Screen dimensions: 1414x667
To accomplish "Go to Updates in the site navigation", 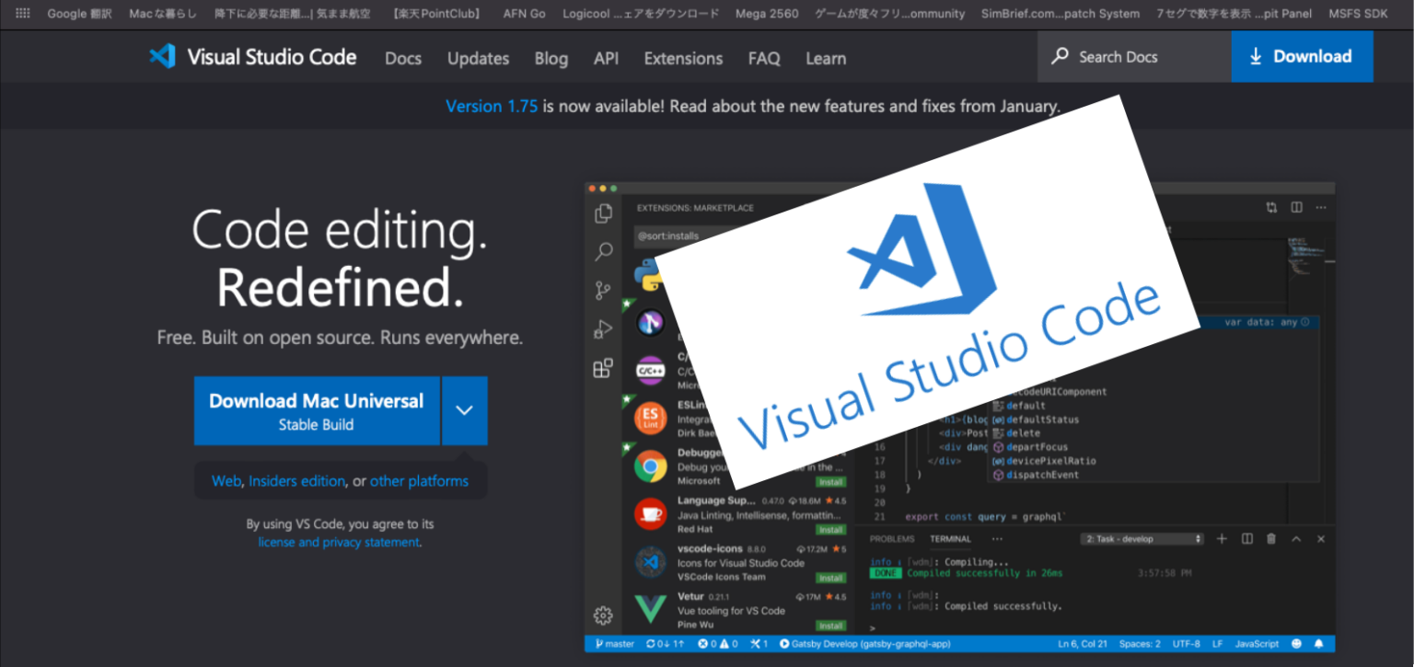I will pos(478,58).
